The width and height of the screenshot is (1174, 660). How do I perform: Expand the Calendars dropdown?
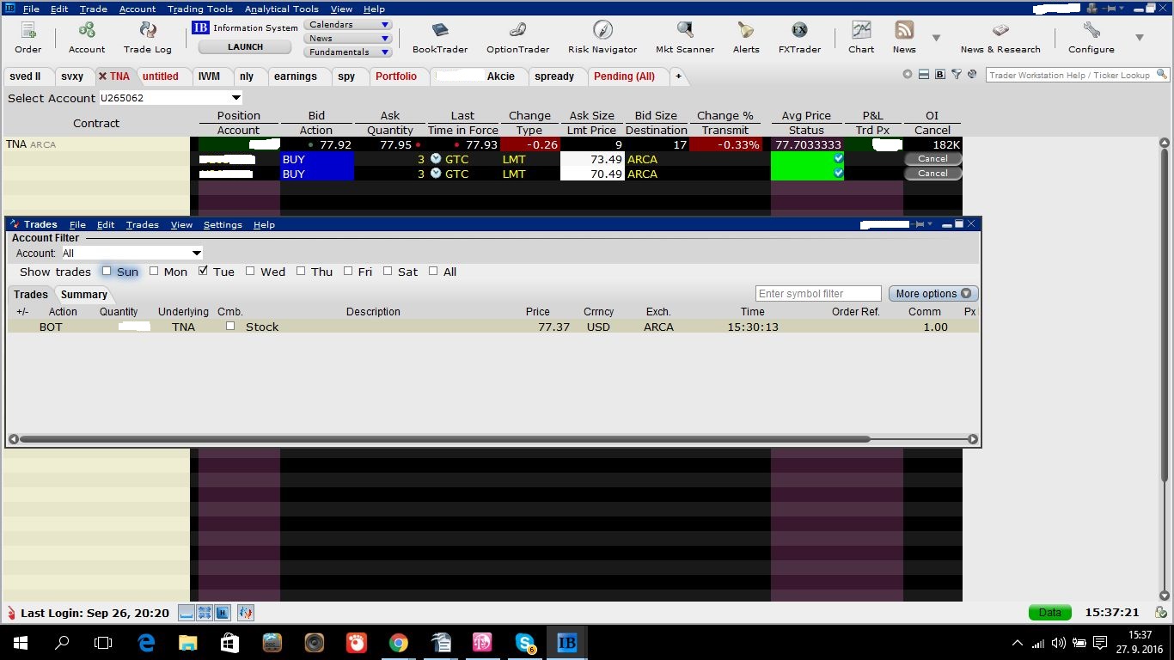(x=348, y=25)
